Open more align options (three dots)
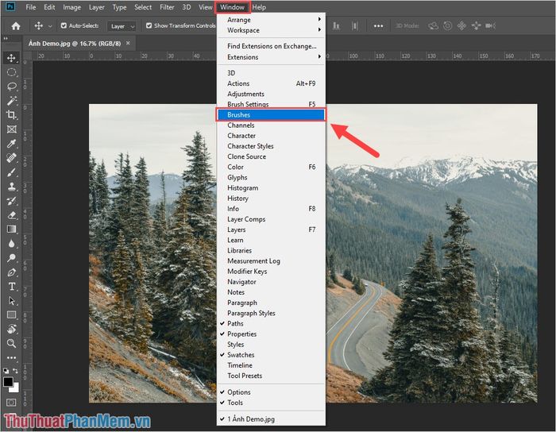 click(378, 25)
